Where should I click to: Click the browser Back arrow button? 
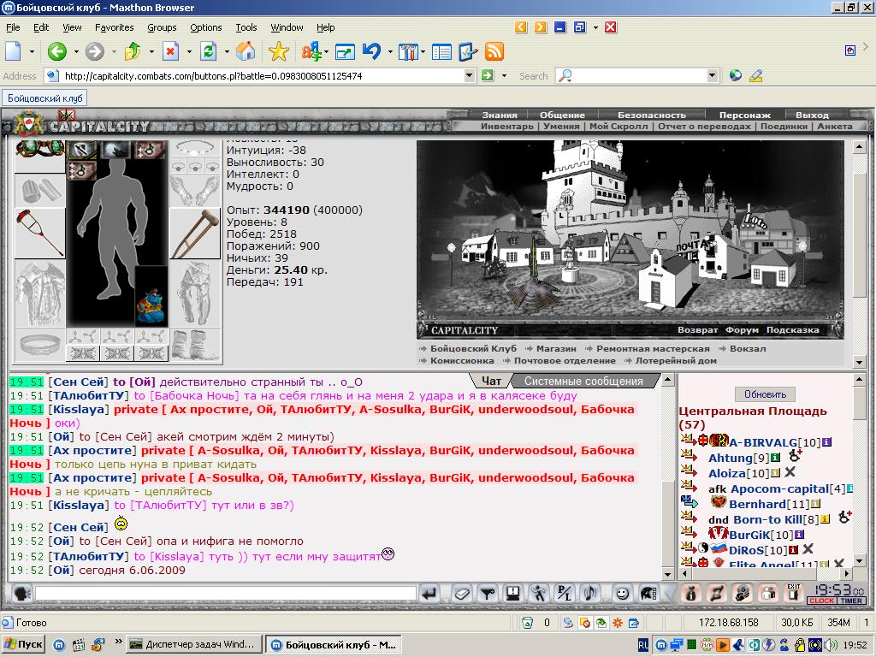pos(57,52)
